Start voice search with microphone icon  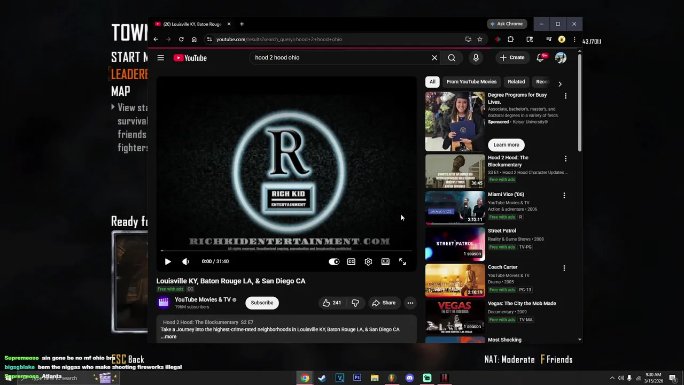click(476, 58)
